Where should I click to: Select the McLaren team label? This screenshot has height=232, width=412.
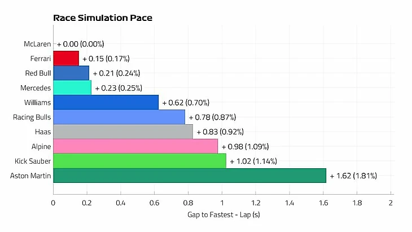coord(37,43)
